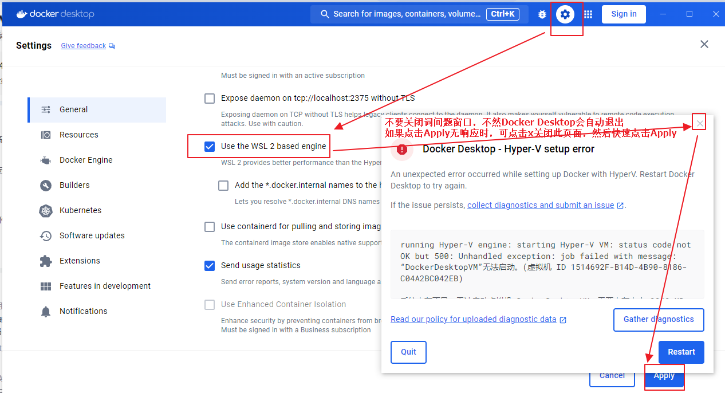
Task: Click the Docker Engine whale icon
Action: coord(46,160)
